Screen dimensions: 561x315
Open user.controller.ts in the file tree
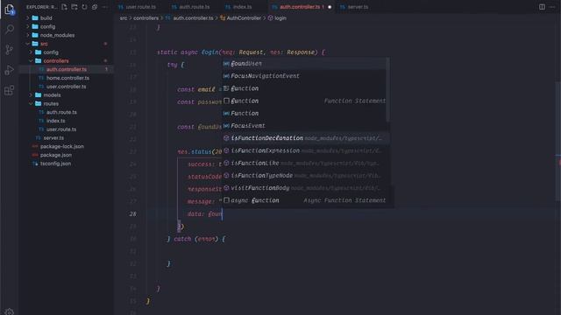(67, 87)
